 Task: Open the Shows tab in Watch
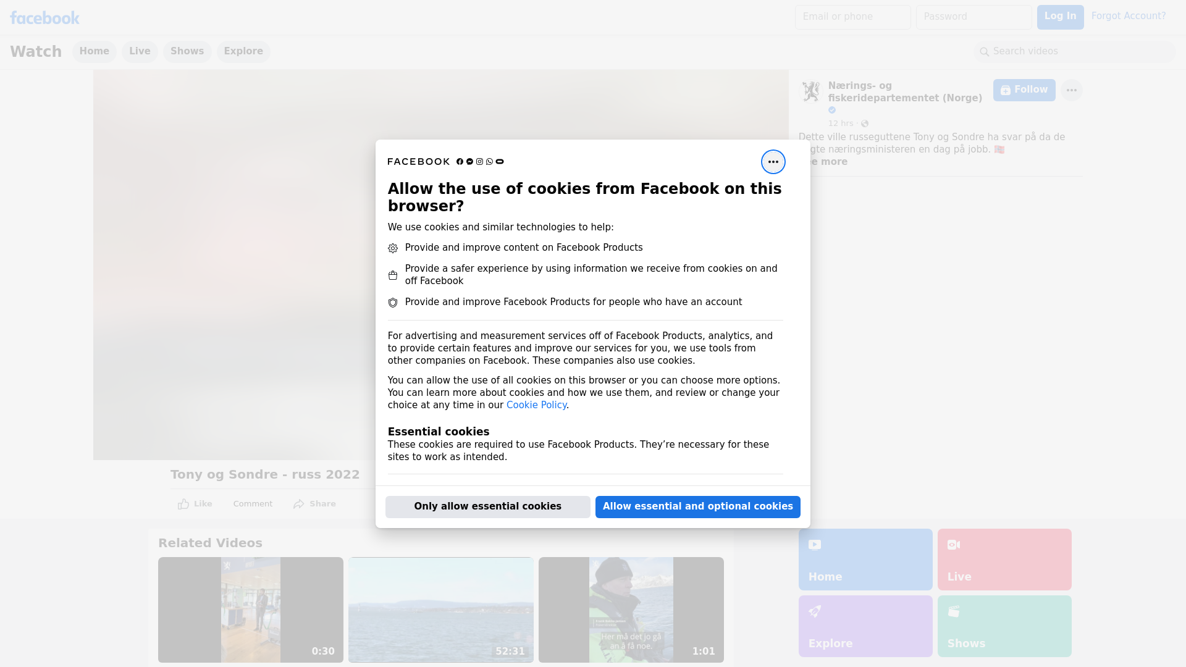[x=187, y=51]
